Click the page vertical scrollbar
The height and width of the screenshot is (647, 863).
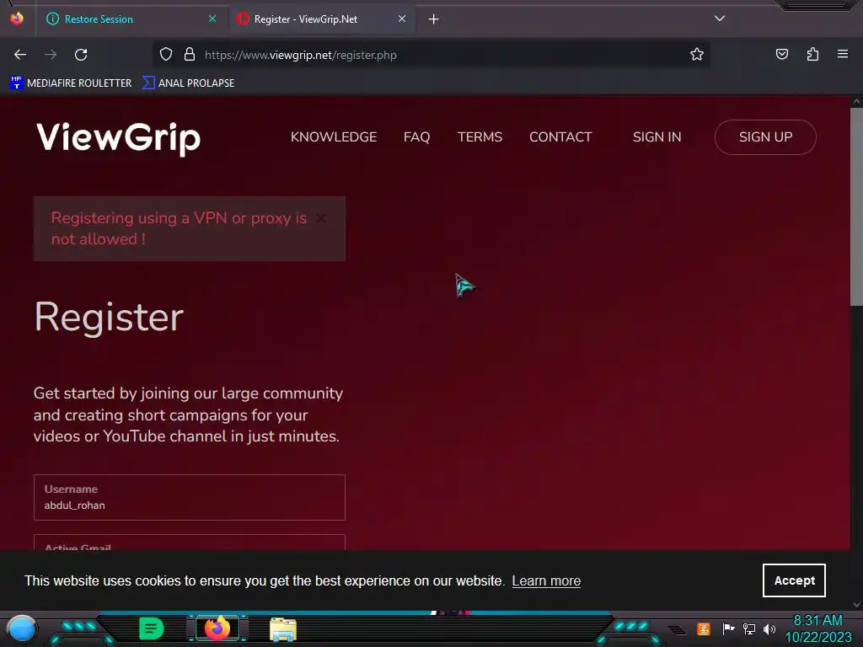tap(856, 206)
